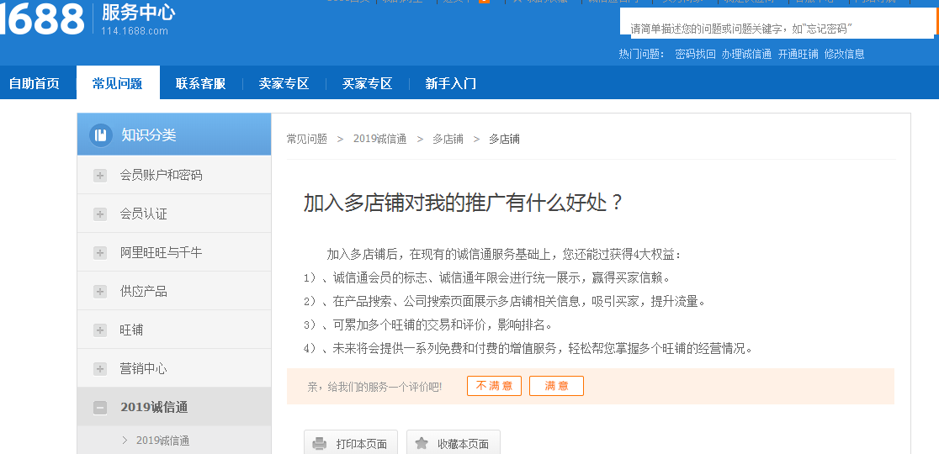Select the 常见问题 tab
This screenshot has width=939, height=454.
click(118, 83)
